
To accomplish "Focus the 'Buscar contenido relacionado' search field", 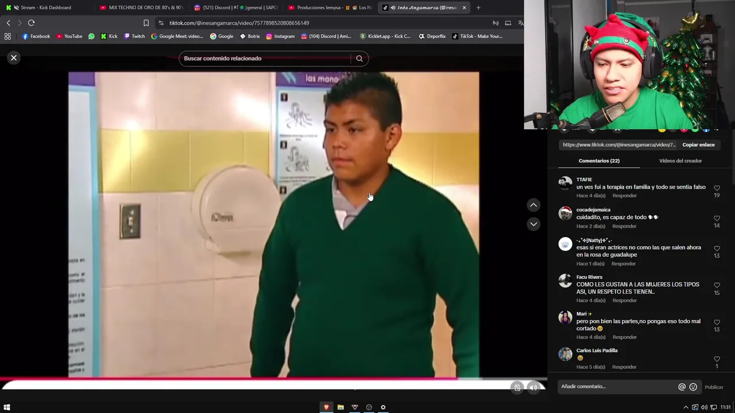I will tap(265, 59).
